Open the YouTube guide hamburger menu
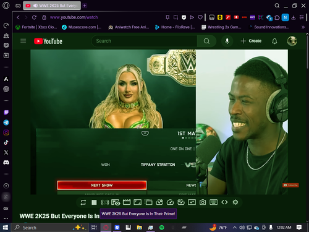 coord(23,41)
